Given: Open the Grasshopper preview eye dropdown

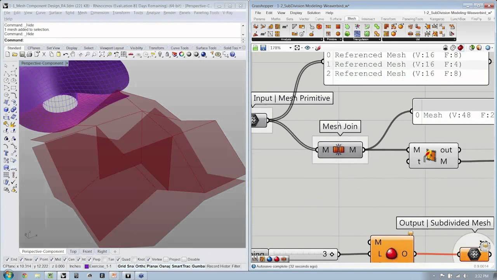Looking at the screenshot, I should coord(313,48).
